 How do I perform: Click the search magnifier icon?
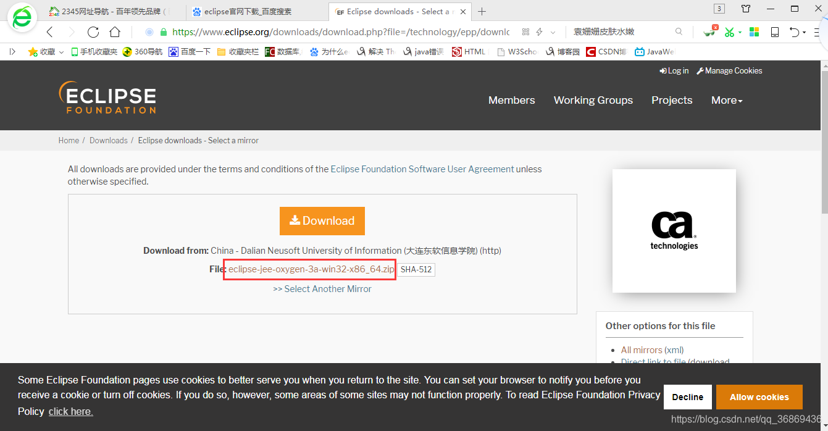tap(679, 31)
